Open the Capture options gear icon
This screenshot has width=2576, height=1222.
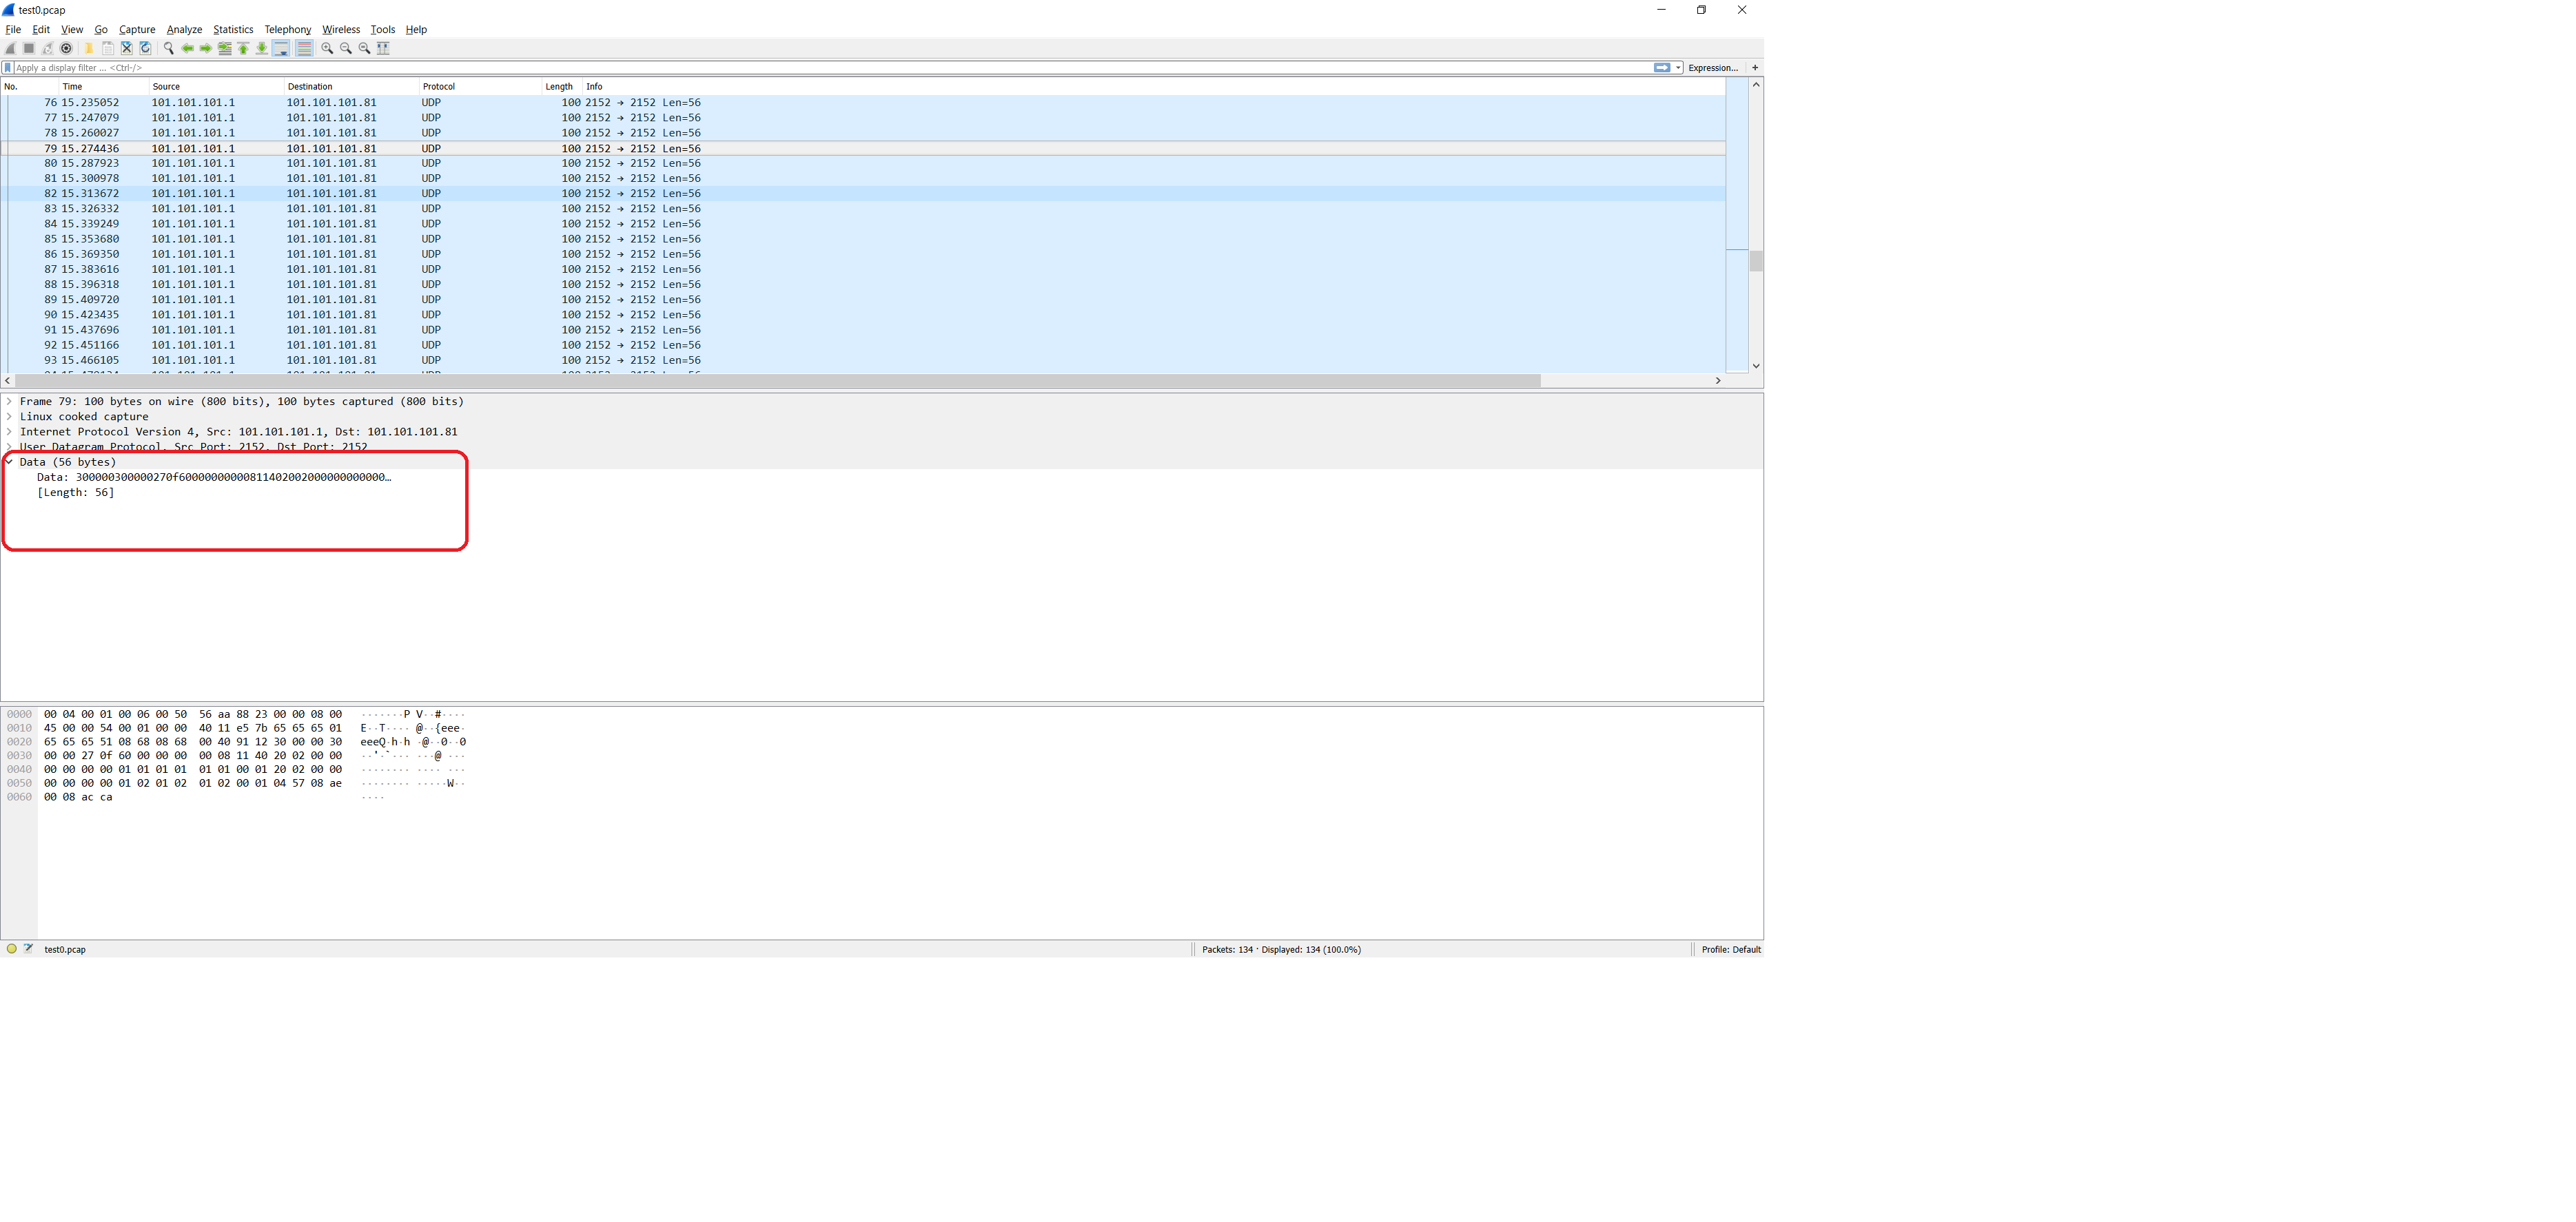click(66, 48)
